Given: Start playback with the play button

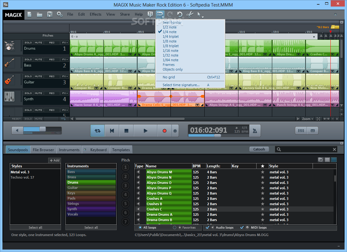Looking at the screenshot, I should pyautogui.click(x=145, y=131).
